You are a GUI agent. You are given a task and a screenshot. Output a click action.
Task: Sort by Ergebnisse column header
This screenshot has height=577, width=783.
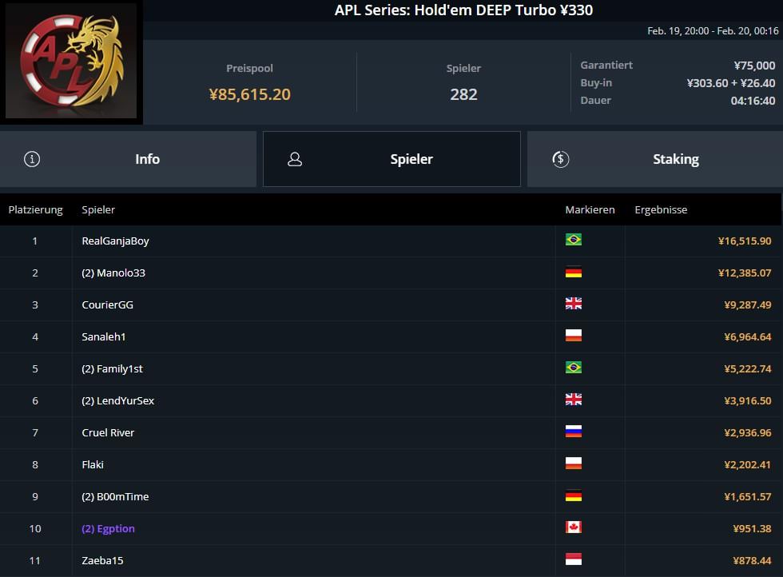661,209
